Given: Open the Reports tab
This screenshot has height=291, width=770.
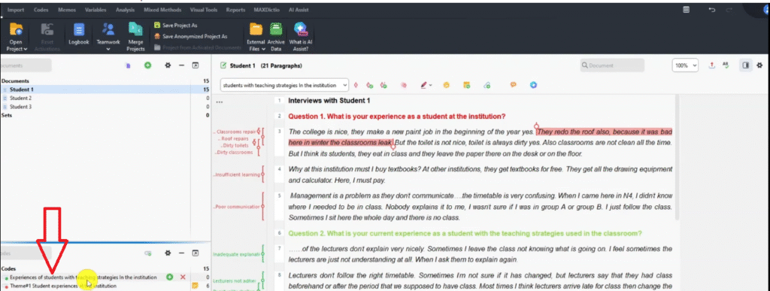Looking at the screenshot, I should (x=235, y=10).
